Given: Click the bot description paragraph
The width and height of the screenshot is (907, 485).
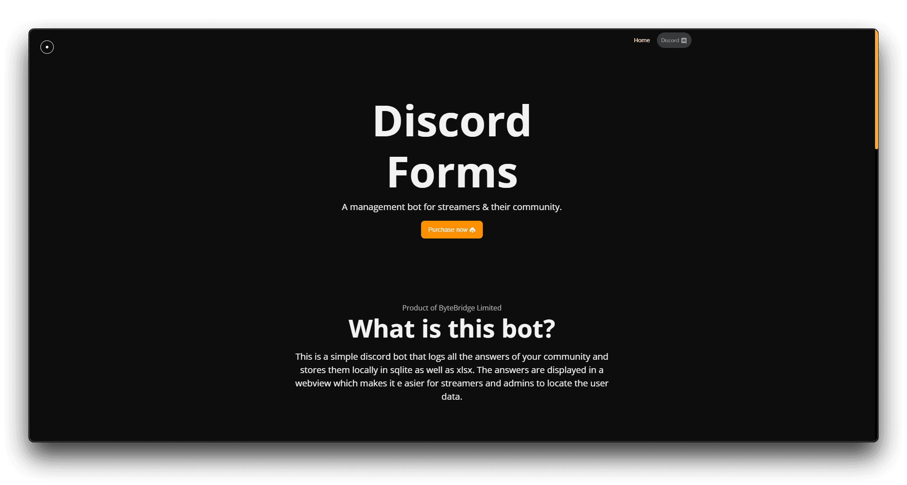Looking at the screenshot, I should click(452, 376).
